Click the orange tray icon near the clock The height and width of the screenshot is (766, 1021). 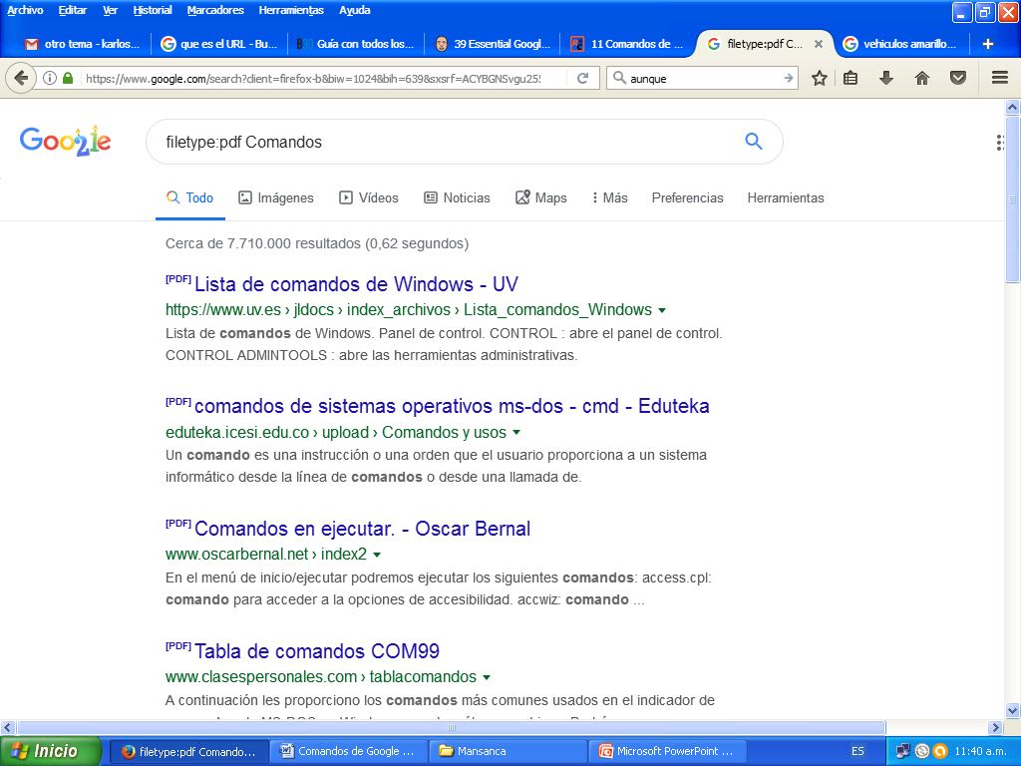939,751
